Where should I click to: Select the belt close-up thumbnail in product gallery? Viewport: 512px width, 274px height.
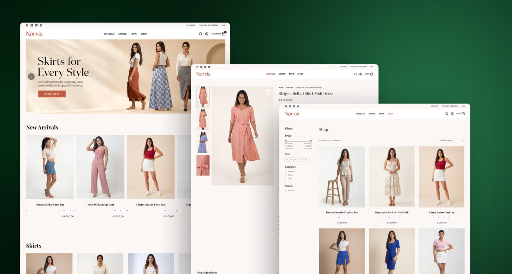click(203, 165)
